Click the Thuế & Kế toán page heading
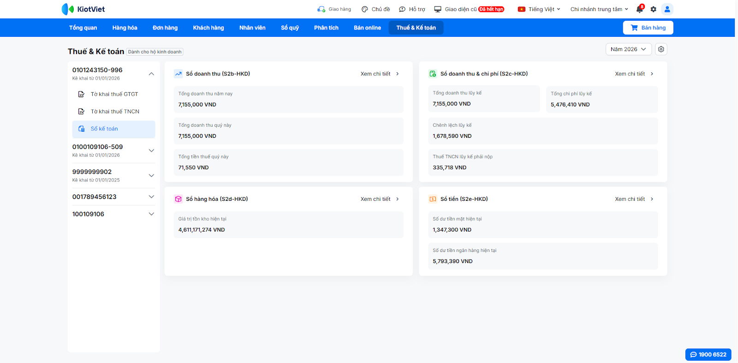Image resolution: width=738 pixels, height=363 pixels. tap(96, 52)
